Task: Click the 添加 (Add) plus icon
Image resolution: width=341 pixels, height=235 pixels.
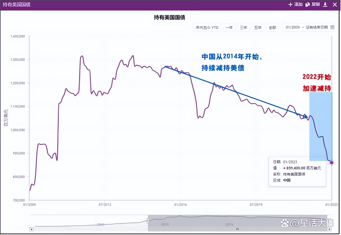Action: point(290,5)
